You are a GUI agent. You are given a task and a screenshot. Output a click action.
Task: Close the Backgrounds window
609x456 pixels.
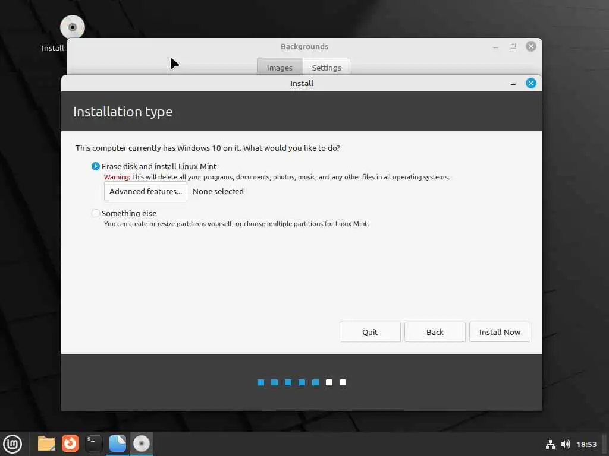(531, 46)
